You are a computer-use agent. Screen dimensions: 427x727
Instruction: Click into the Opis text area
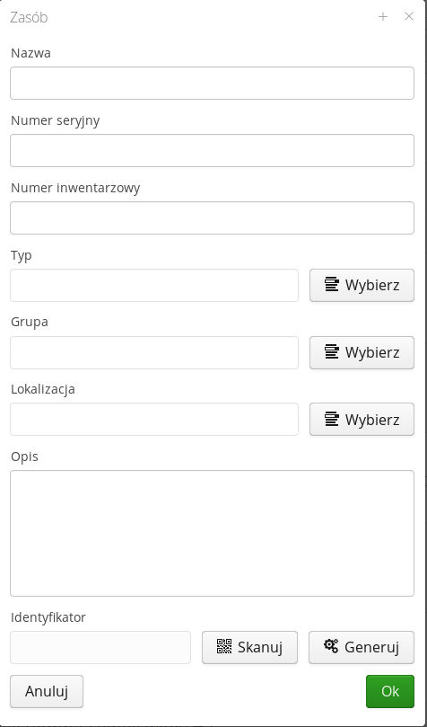tap(212, 533)
